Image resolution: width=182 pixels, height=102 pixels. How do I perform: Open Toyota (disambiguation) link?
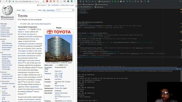coord(43,24)
